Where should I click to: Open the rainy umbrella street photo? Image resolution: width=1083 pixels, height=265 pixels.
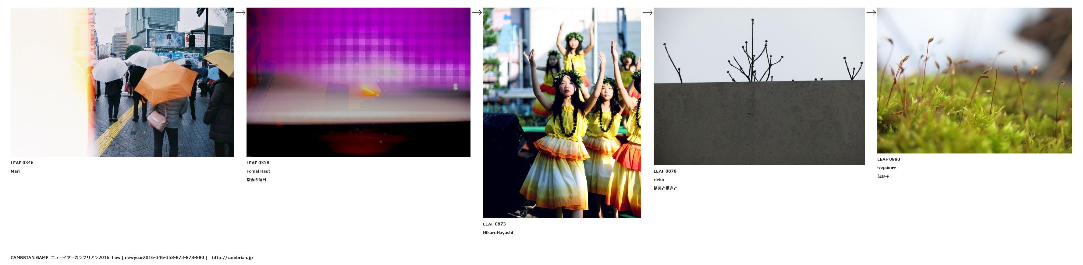tap(122, 82)
